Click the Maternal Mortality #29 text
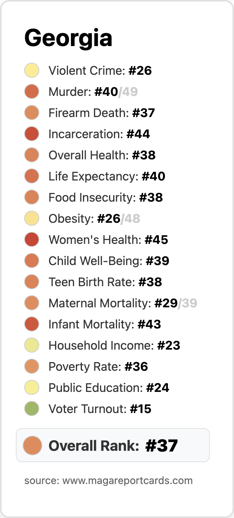234x518 pixels. 113,303
